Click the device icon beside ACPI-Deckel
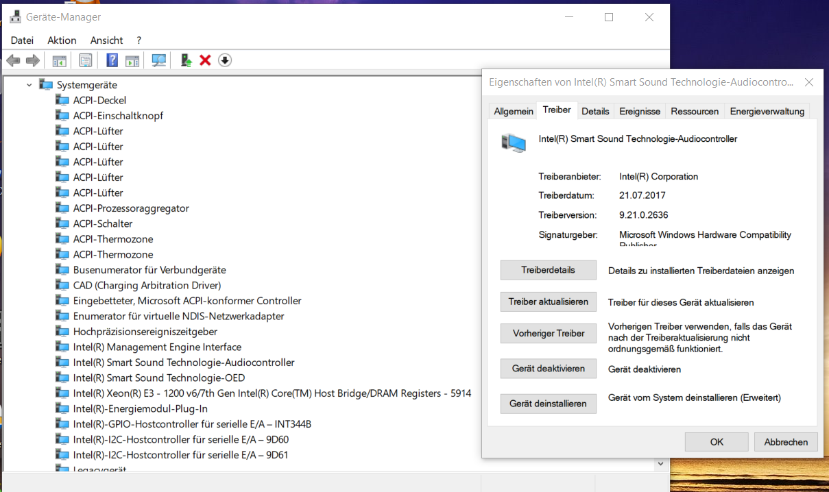 (x=62, y=100)
